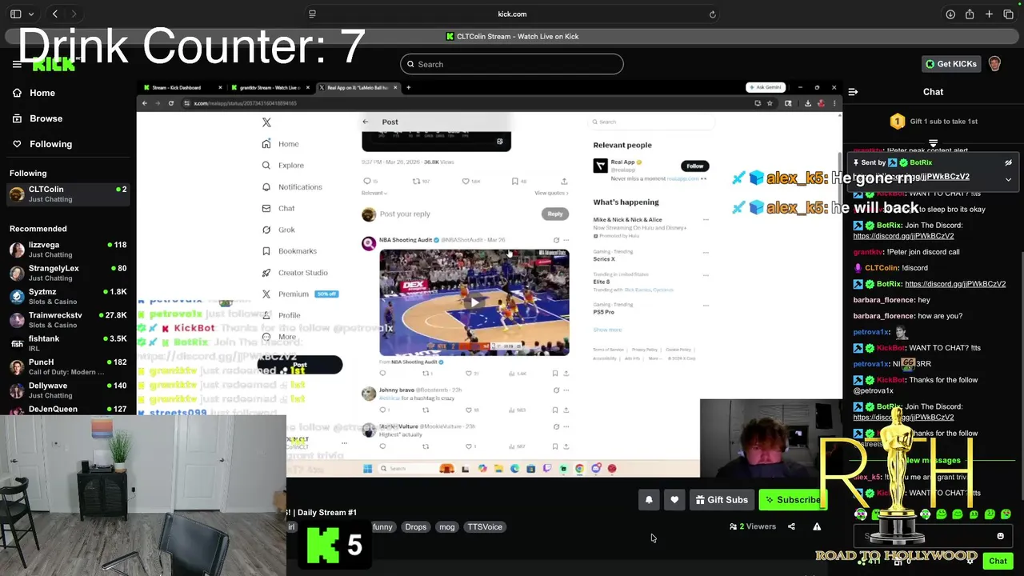Select the mog stream tag
The image size is (1024, 576).
point(446,526)
